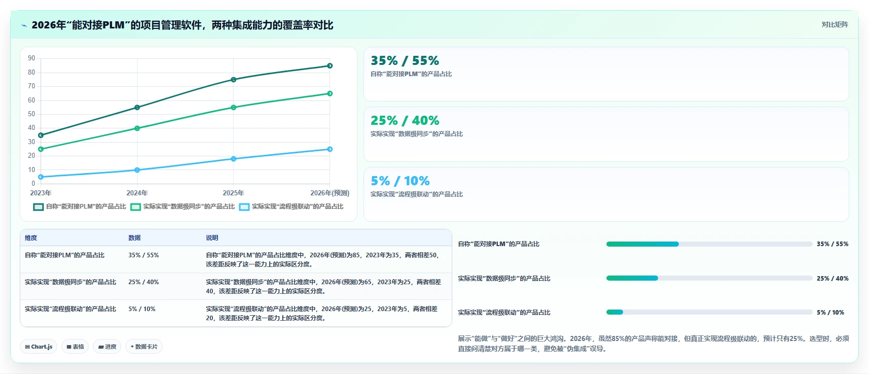This screenshot has height=374, width=869.
Task: Click table cell 25% / 40%
Action: tap(143, 282)
